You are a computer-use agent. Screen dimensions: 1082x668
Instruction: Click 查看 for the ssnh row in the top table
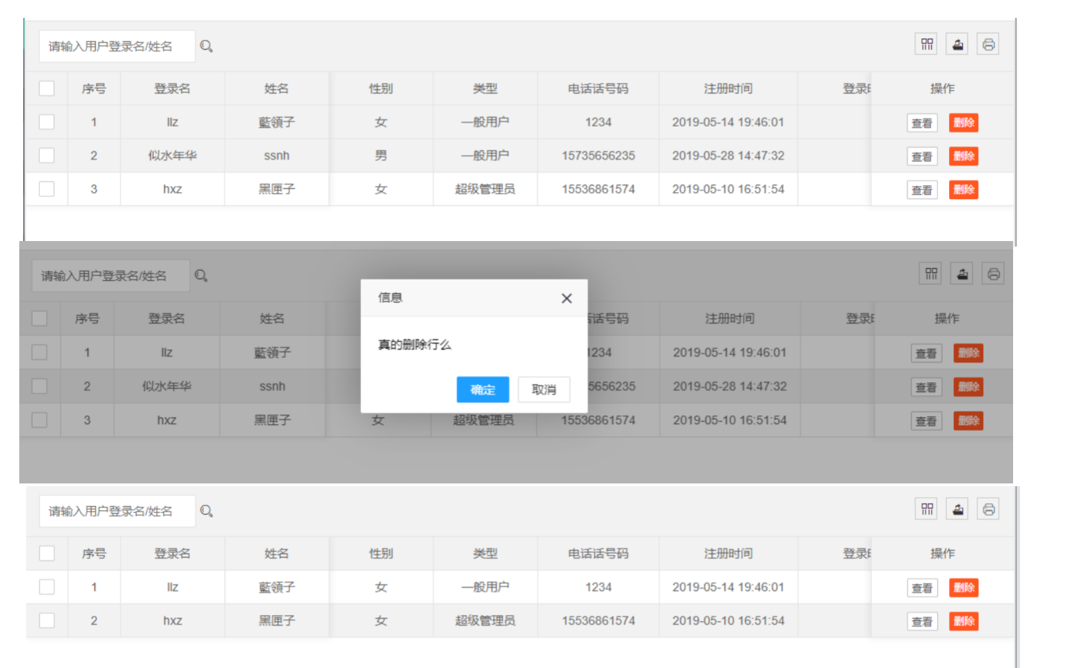tap(922, 156)
